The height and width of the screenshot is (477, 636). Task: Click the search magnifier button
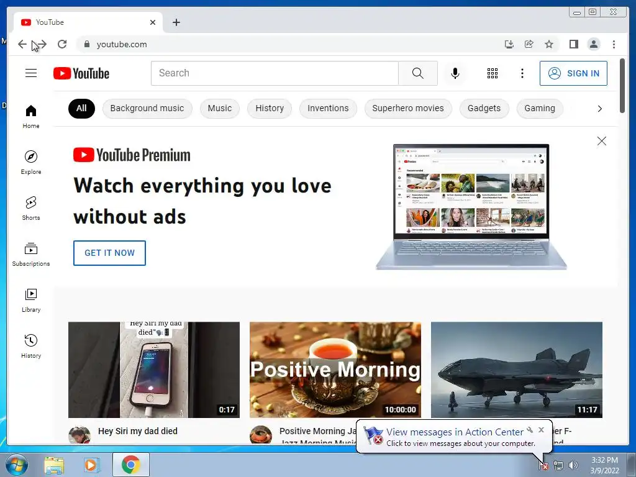(x=418, y=73)
